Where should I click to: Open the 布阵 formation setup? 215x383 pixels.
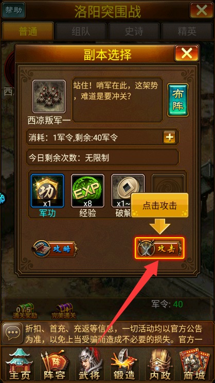point(177,100)
